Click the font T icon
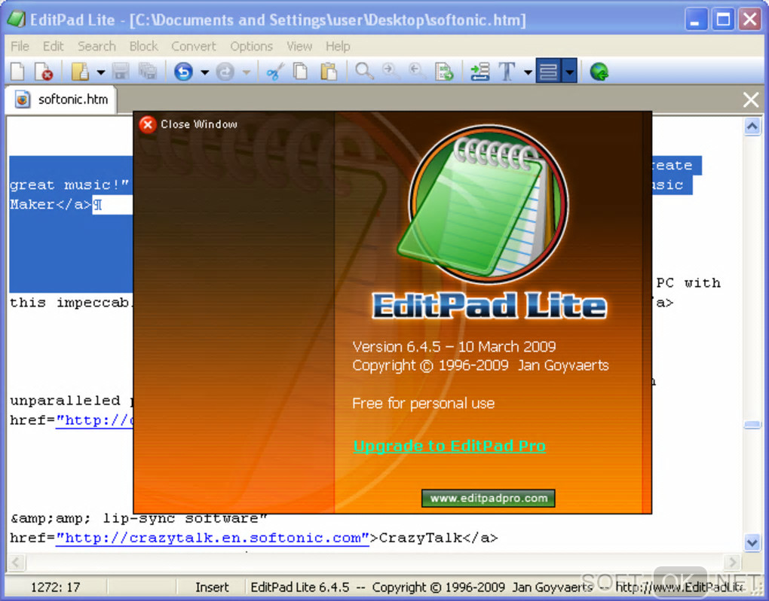Screen dimensions: 769x601 pyautogui.click(x=507, y=72)
